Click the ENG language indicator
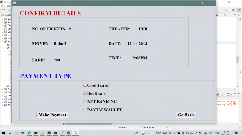The image size is (242, 136). click(x=217, y=133)
